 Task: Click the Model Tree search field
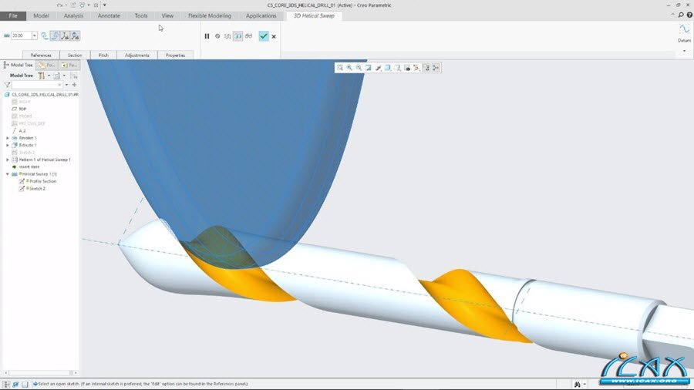click(35, 85)
